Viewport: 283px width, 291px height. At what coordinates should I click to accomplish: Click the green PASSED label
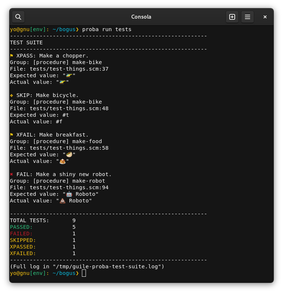tap(21, 227)
